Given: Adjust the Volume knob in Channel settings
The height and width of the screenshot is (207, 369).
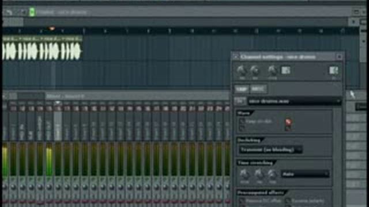Looking at the screenshot, I should [255, 70].
